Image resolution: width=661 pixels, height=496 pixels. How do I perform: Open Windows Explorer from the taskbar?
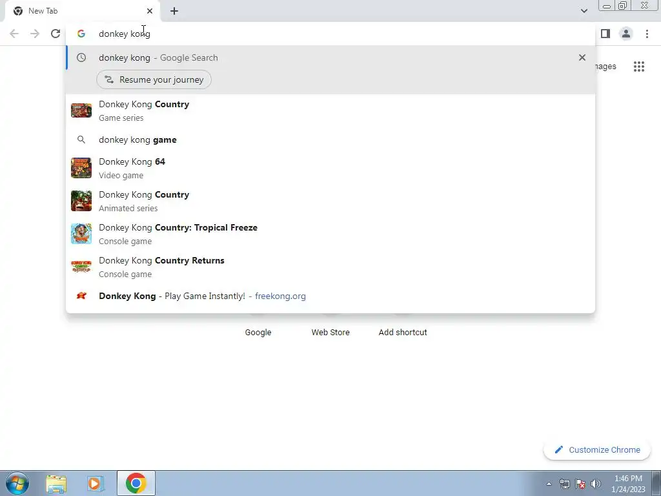[56, 483]
